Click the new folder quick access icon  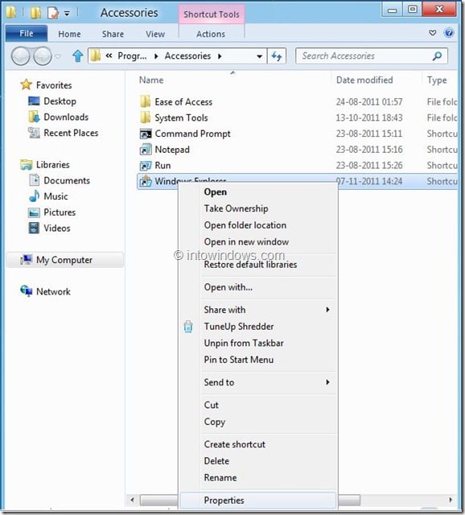pyautogui.click(x=35, y=13)
